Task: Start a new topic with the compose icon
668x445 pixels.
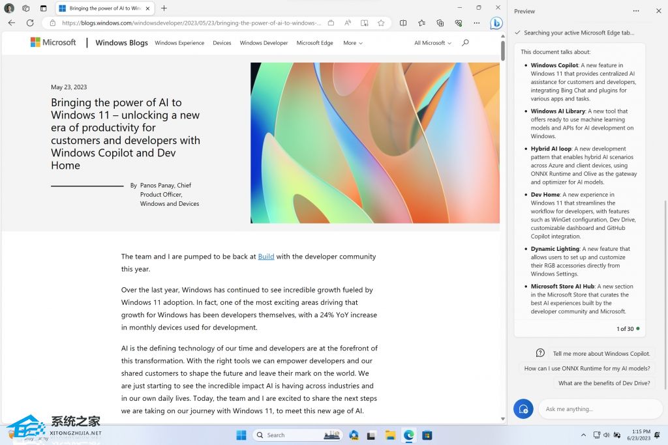Action: [523, 409]
